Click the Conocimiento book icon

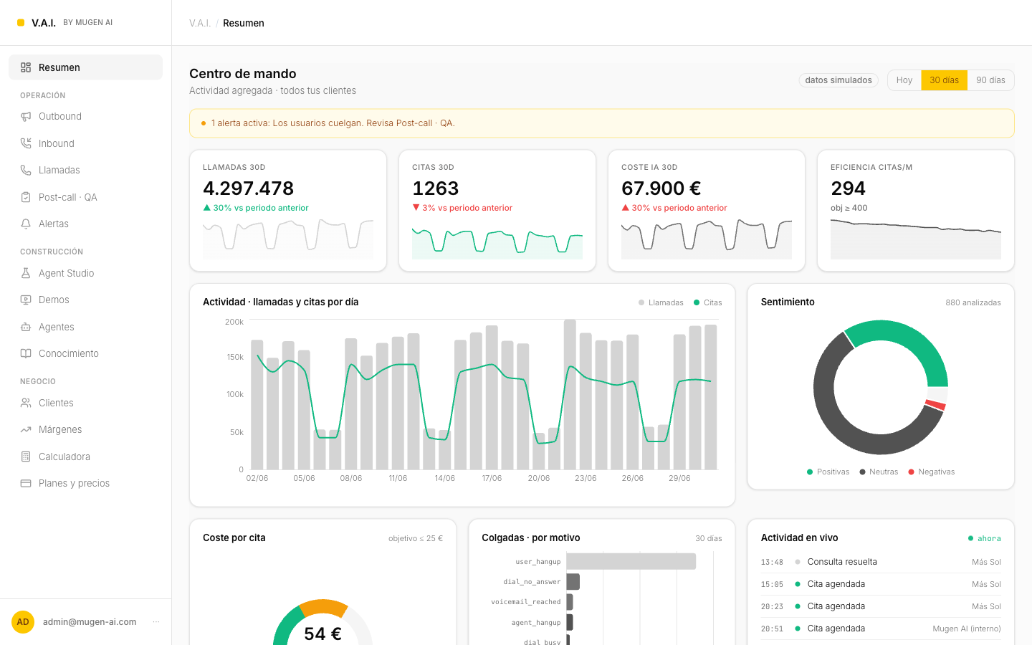pyautogui.click(x=26, y=353)
